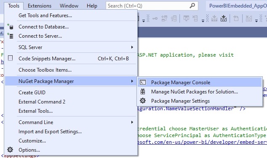Viewport: 267px width, 158px height.
Task: Open Import and Export Settings
Action: click(x=71, y=132)
